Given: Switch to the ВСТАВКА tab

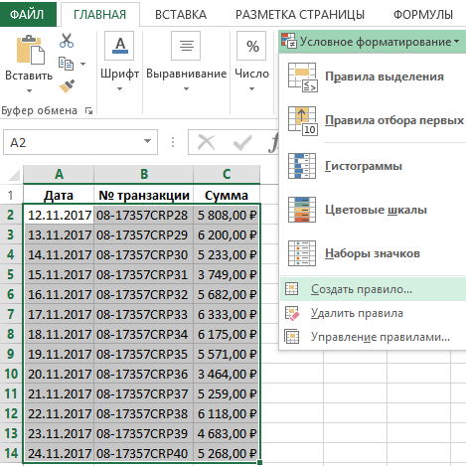Looking at the screenshot, I should point(181,14).
